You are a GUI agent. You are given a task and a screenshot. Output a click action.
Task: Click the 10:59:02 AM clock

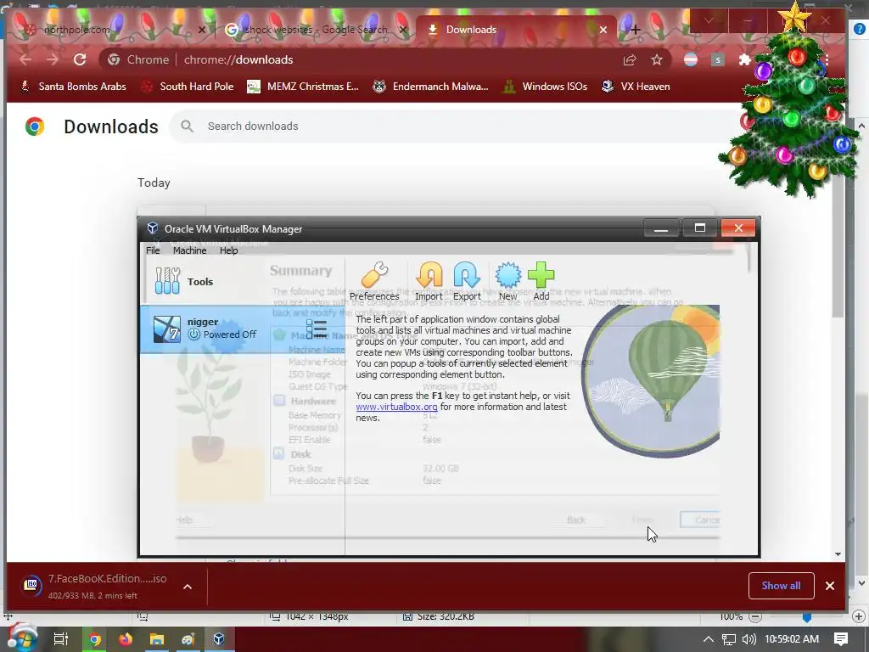coord(792,639)
